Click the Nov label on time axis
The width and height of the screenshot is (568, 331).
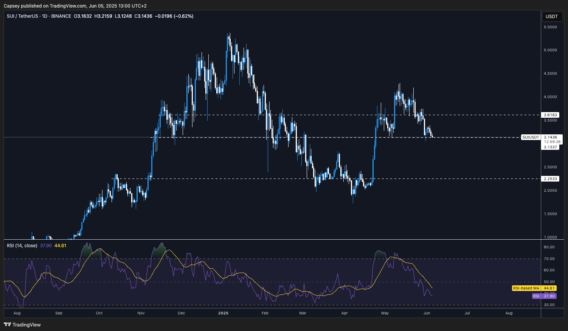coord(141,313)
